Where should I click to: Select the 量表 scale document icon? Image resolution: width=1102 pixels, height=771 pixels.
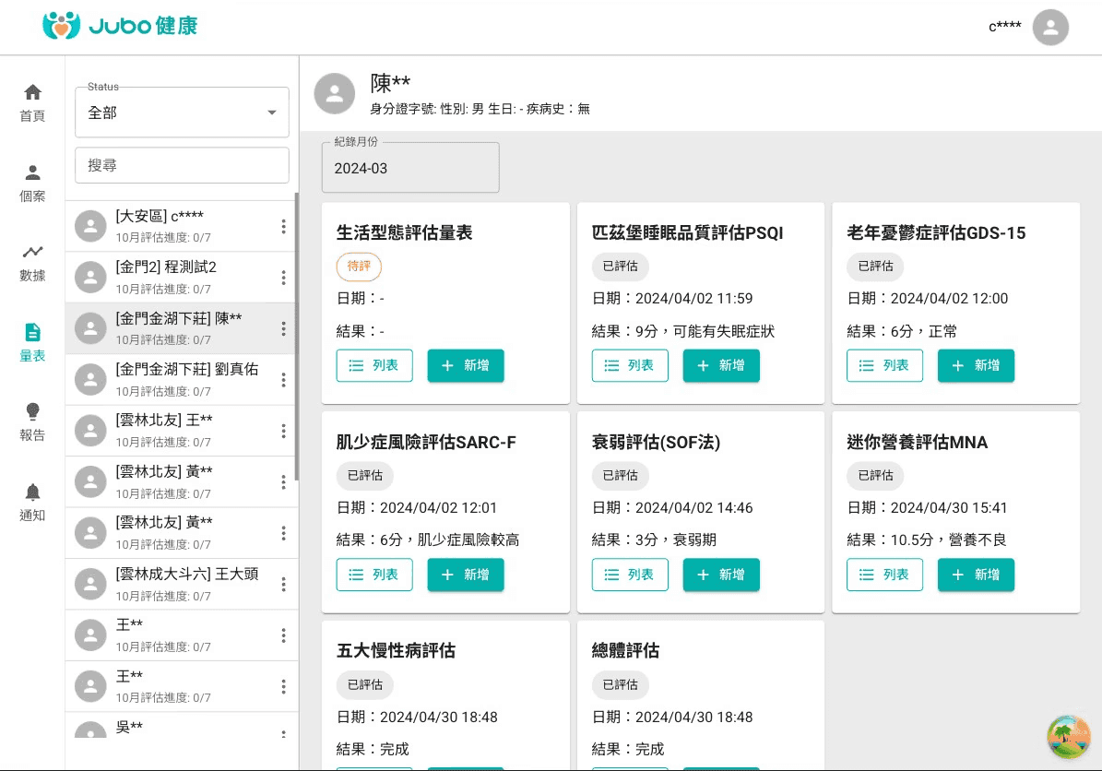click(32, 332)
